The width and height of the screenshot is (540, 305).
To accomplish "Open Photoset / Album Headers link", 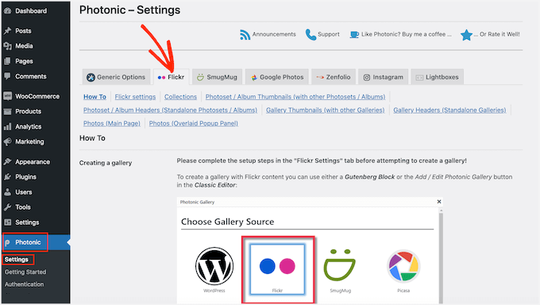I will 170,110.
